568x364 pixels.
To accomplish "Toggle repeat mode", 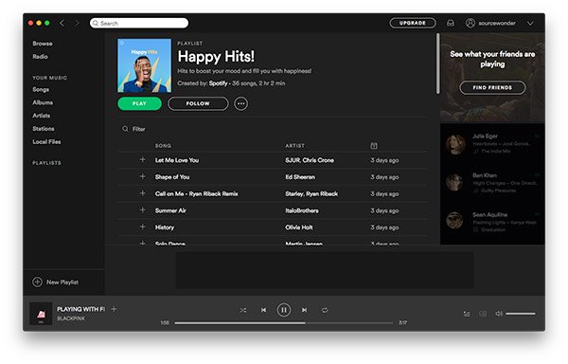I will coord(325,310).
